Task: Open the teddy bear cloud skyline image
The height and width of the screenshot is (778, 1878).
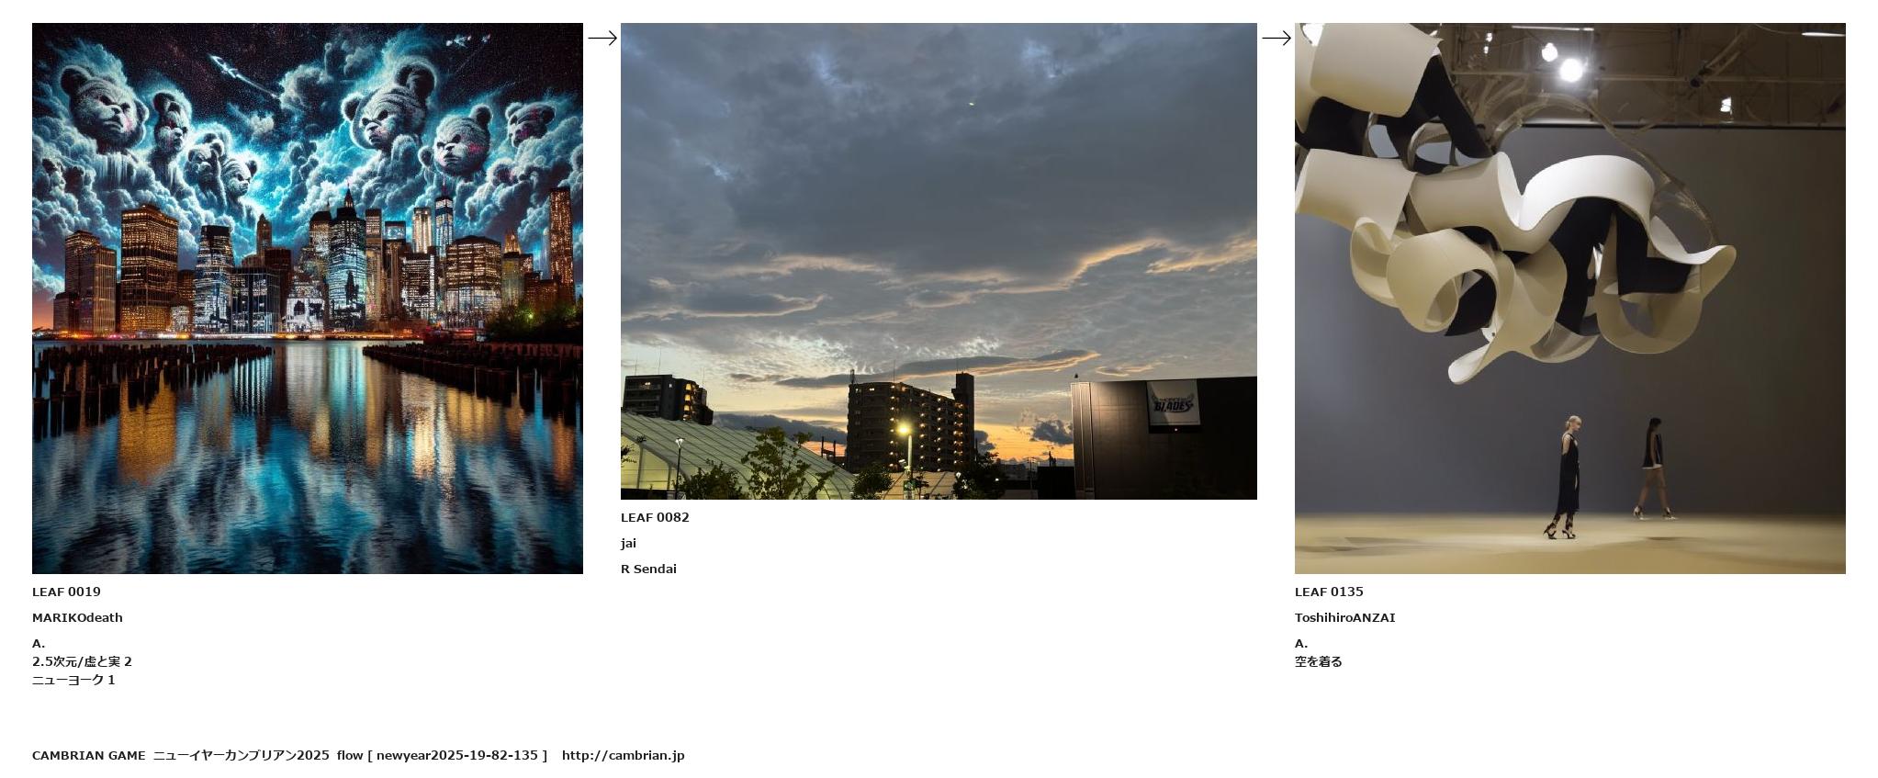Action: coord(308,299)
